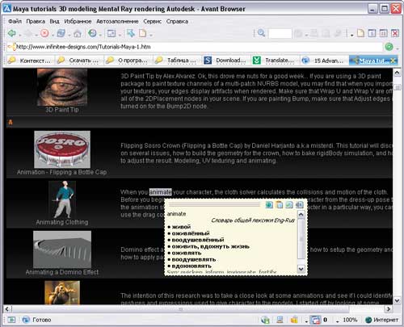Click the globe icon in dictionary popup

pyautogui.click(x=269, y=205)
